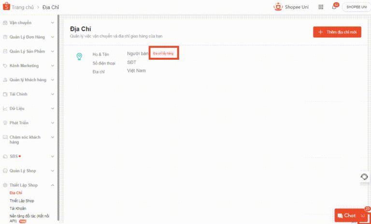Expand the Quản Lý Sản Phẩm chevron
The width and height of the screenshot is (371, 224).
click(x=53, y=51)
